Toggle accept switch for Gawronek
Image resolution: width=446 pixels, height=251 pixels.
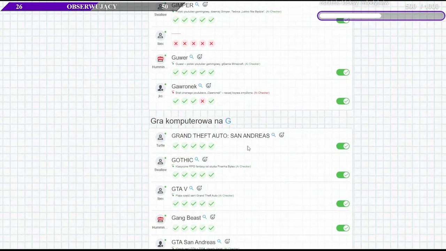[x=343, y=101]
